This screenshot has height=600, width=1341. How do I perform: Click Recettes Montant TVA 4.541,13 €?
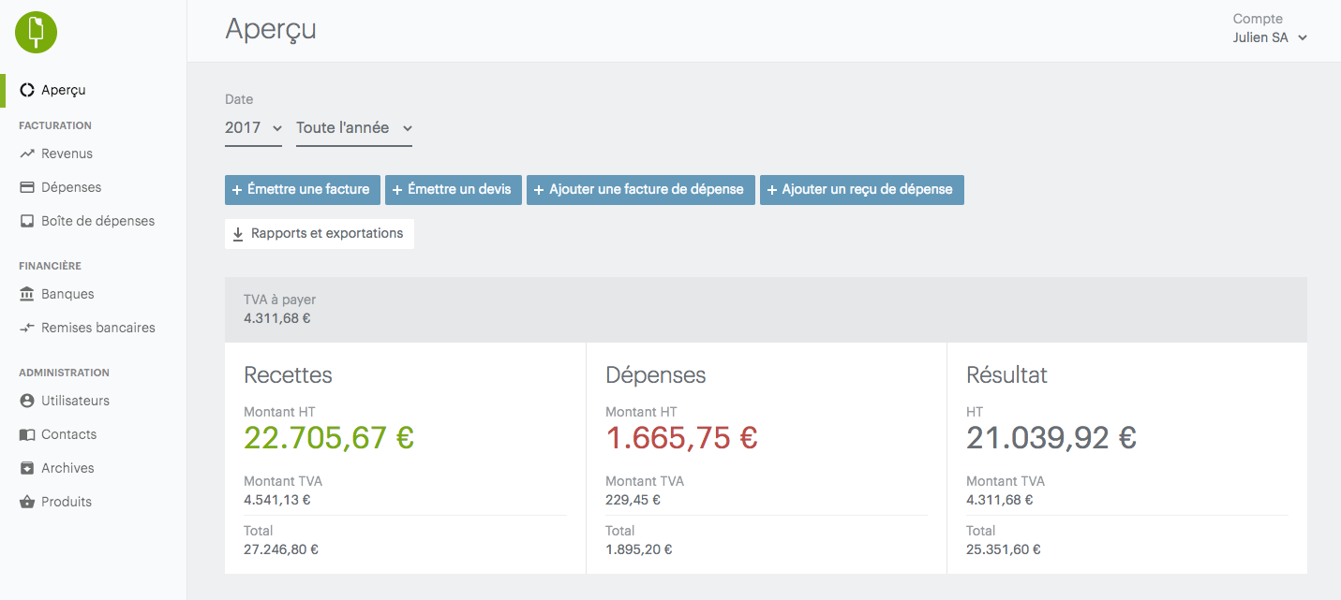(x=277, y=500)
